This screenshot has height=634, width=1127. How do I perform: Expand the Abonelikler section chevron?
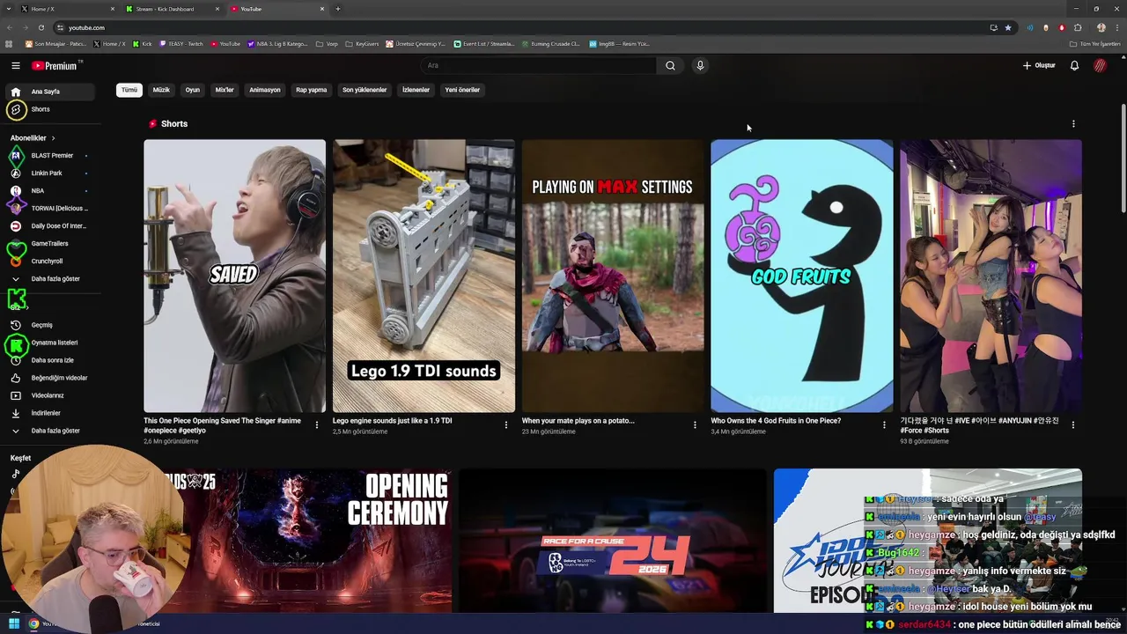(x=53, y=138)
